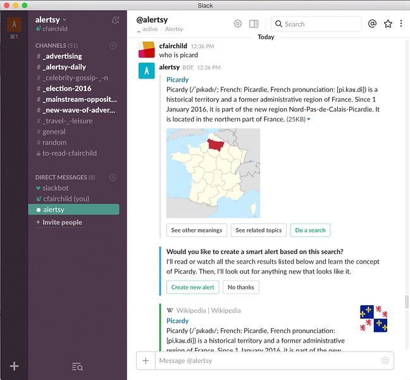The width and height of the screenshot is (410, 380).
Task: Toggle the channel details pane icon
Action: click(254, 24)
